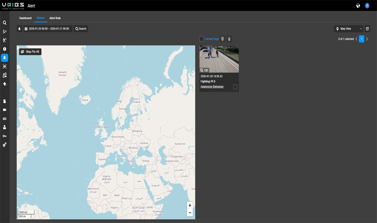This screenshot has height=223, width=377.
Task: Open the running person icon in the sidebar
Action: click(5, 40)
